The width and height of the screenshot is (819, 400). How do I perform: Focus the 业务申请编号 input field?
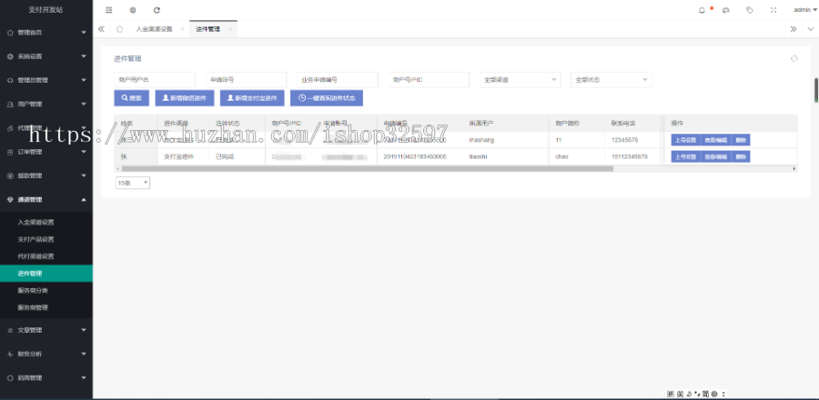338,80
